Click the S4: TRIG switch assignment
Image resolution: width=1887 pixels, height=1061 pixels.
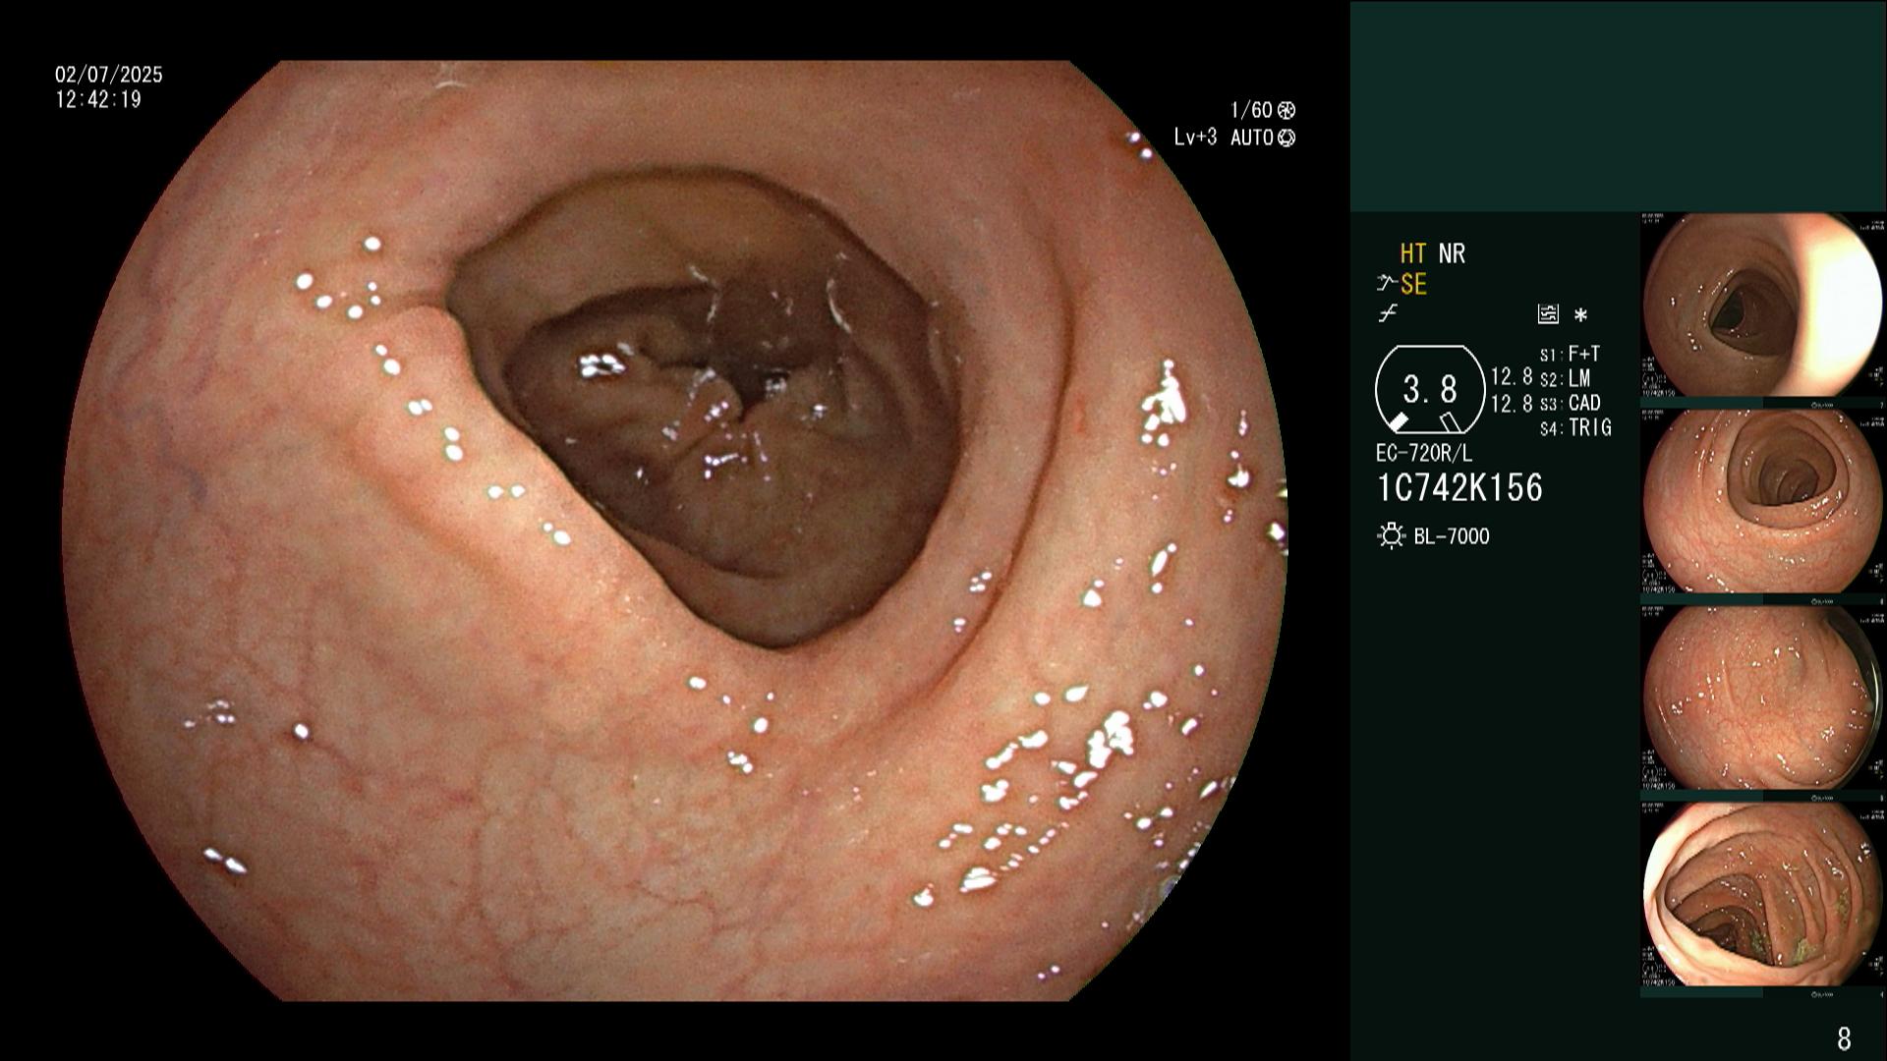[1575, 427]
